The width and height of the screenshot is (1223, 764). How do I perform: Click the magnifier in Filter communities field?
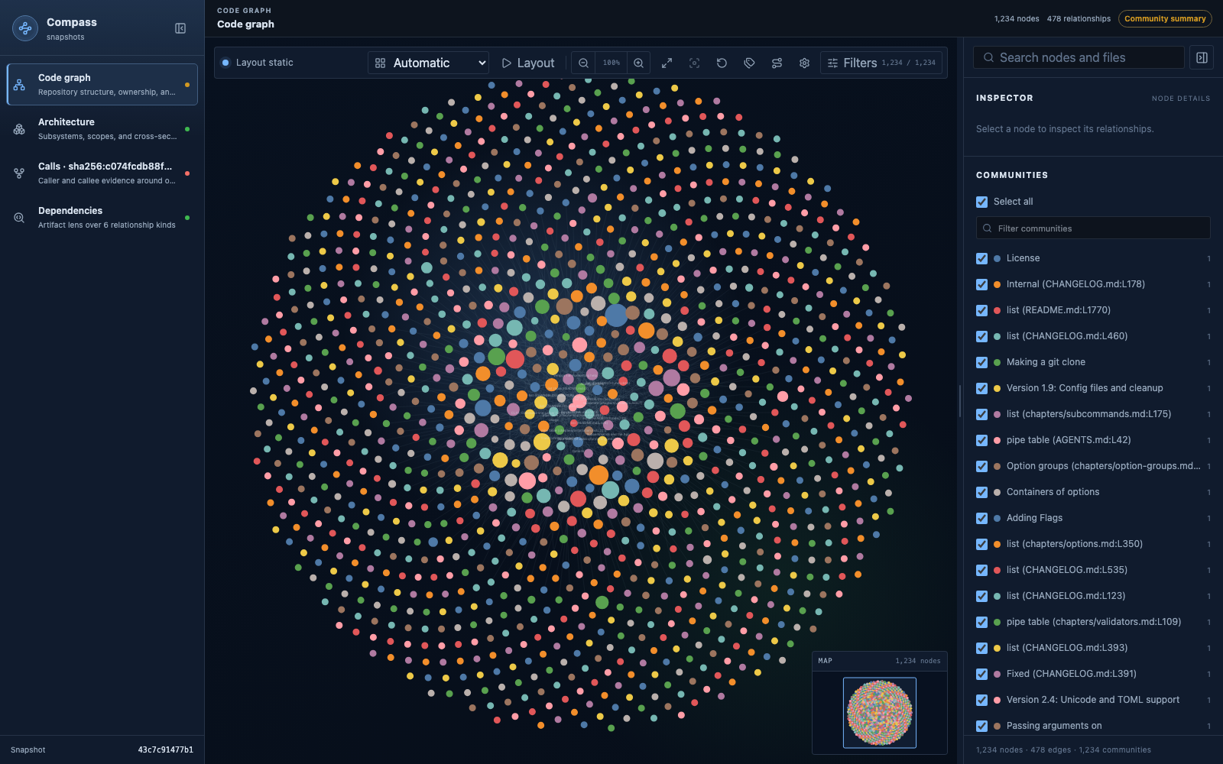(988, 228)
